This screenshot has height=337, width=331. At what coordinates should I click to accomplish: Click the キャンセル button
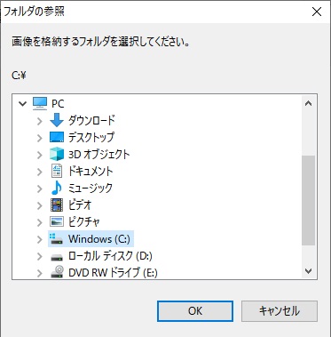point(280,311)
